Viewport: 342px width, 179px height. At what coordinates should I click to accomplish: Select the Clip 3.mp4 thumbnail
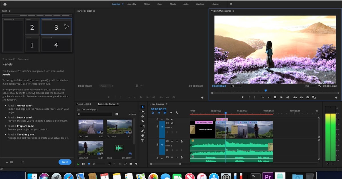click(x=91, y=126)
